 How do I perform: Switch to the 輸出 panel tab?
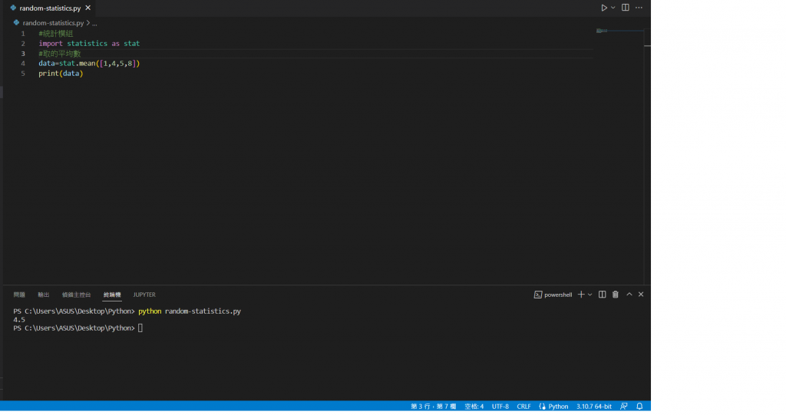tap(44, 295)
